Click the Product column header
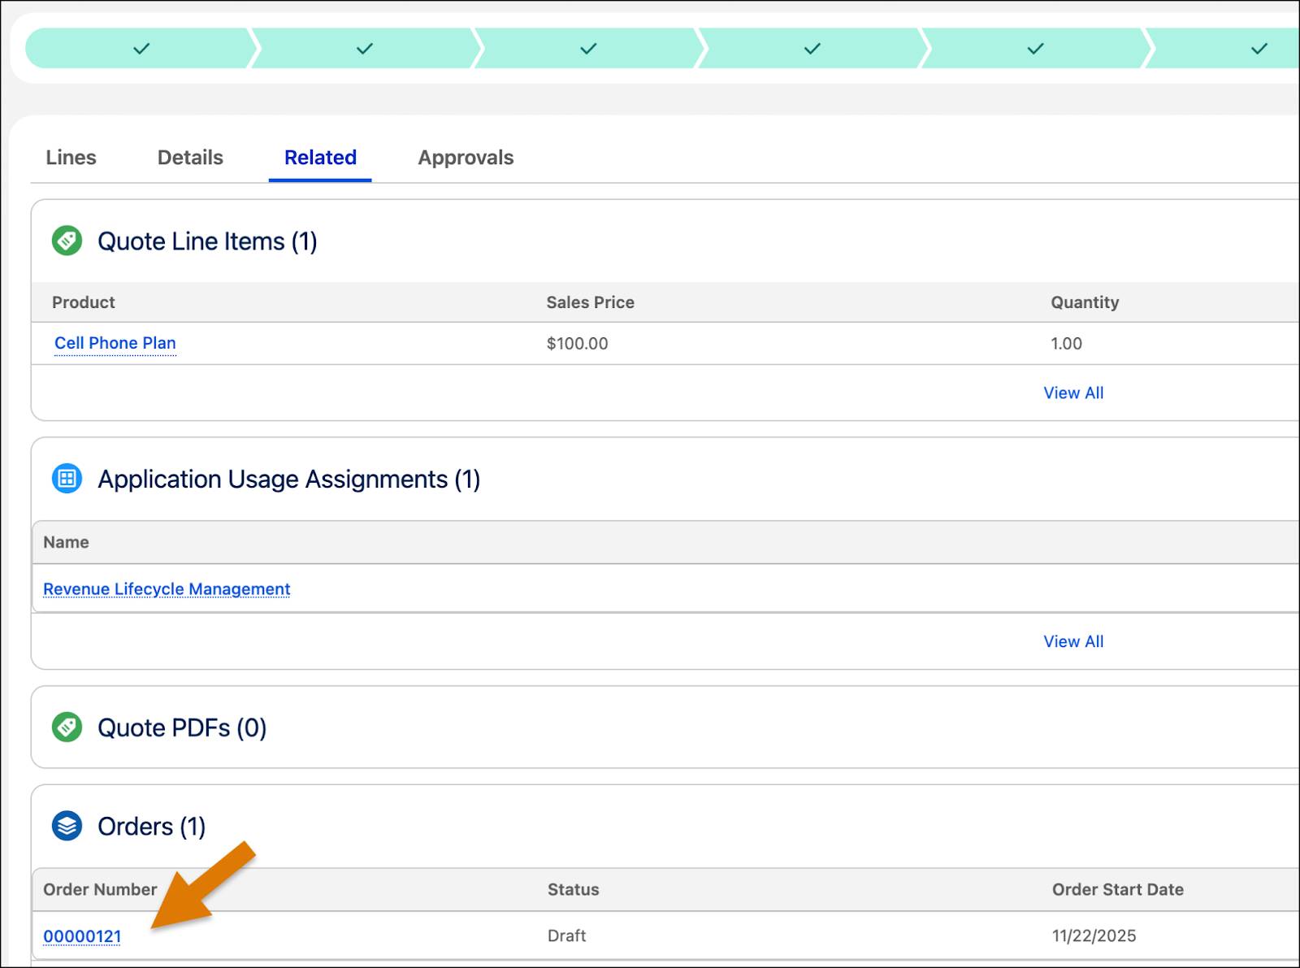 tap(84, 302)
